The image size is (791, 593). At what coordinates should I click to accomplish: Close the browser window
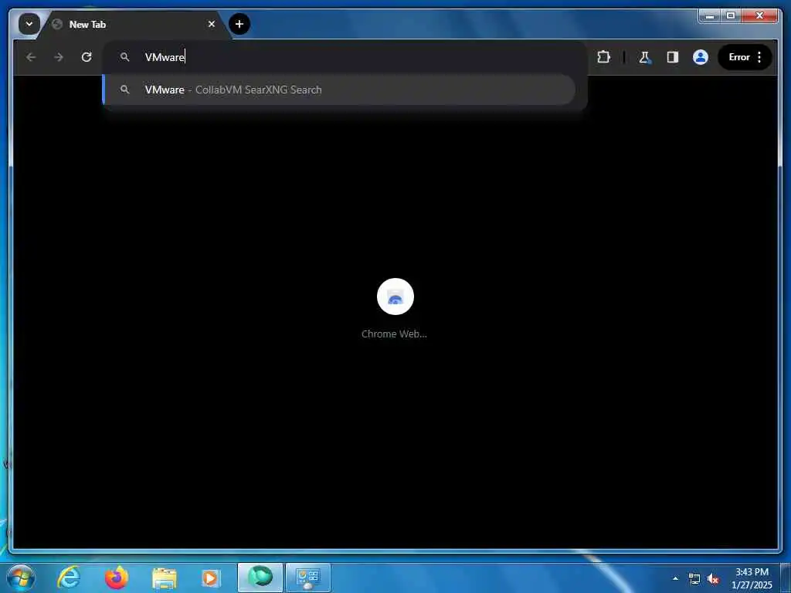pyautogui.click(x=759, y=15)
